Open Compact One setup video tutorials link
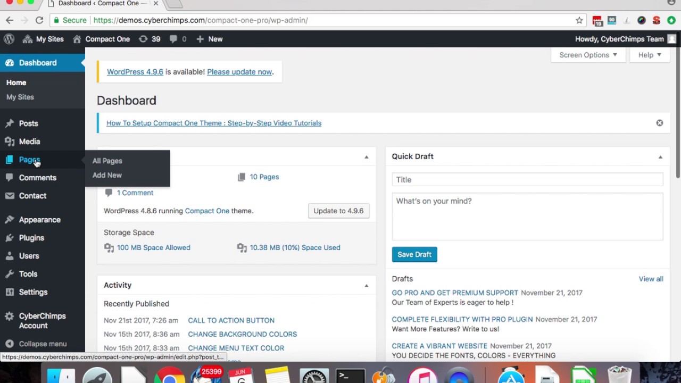 pyautogui.click(x=214, y=123)
